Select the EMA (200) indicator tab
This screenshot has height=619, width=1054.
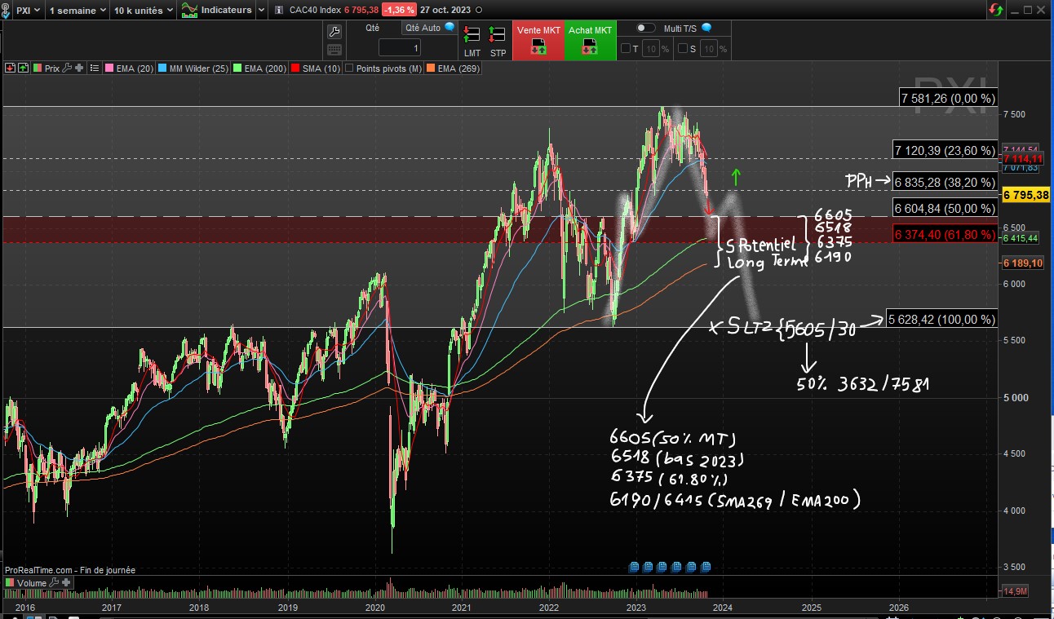point(259,69)
